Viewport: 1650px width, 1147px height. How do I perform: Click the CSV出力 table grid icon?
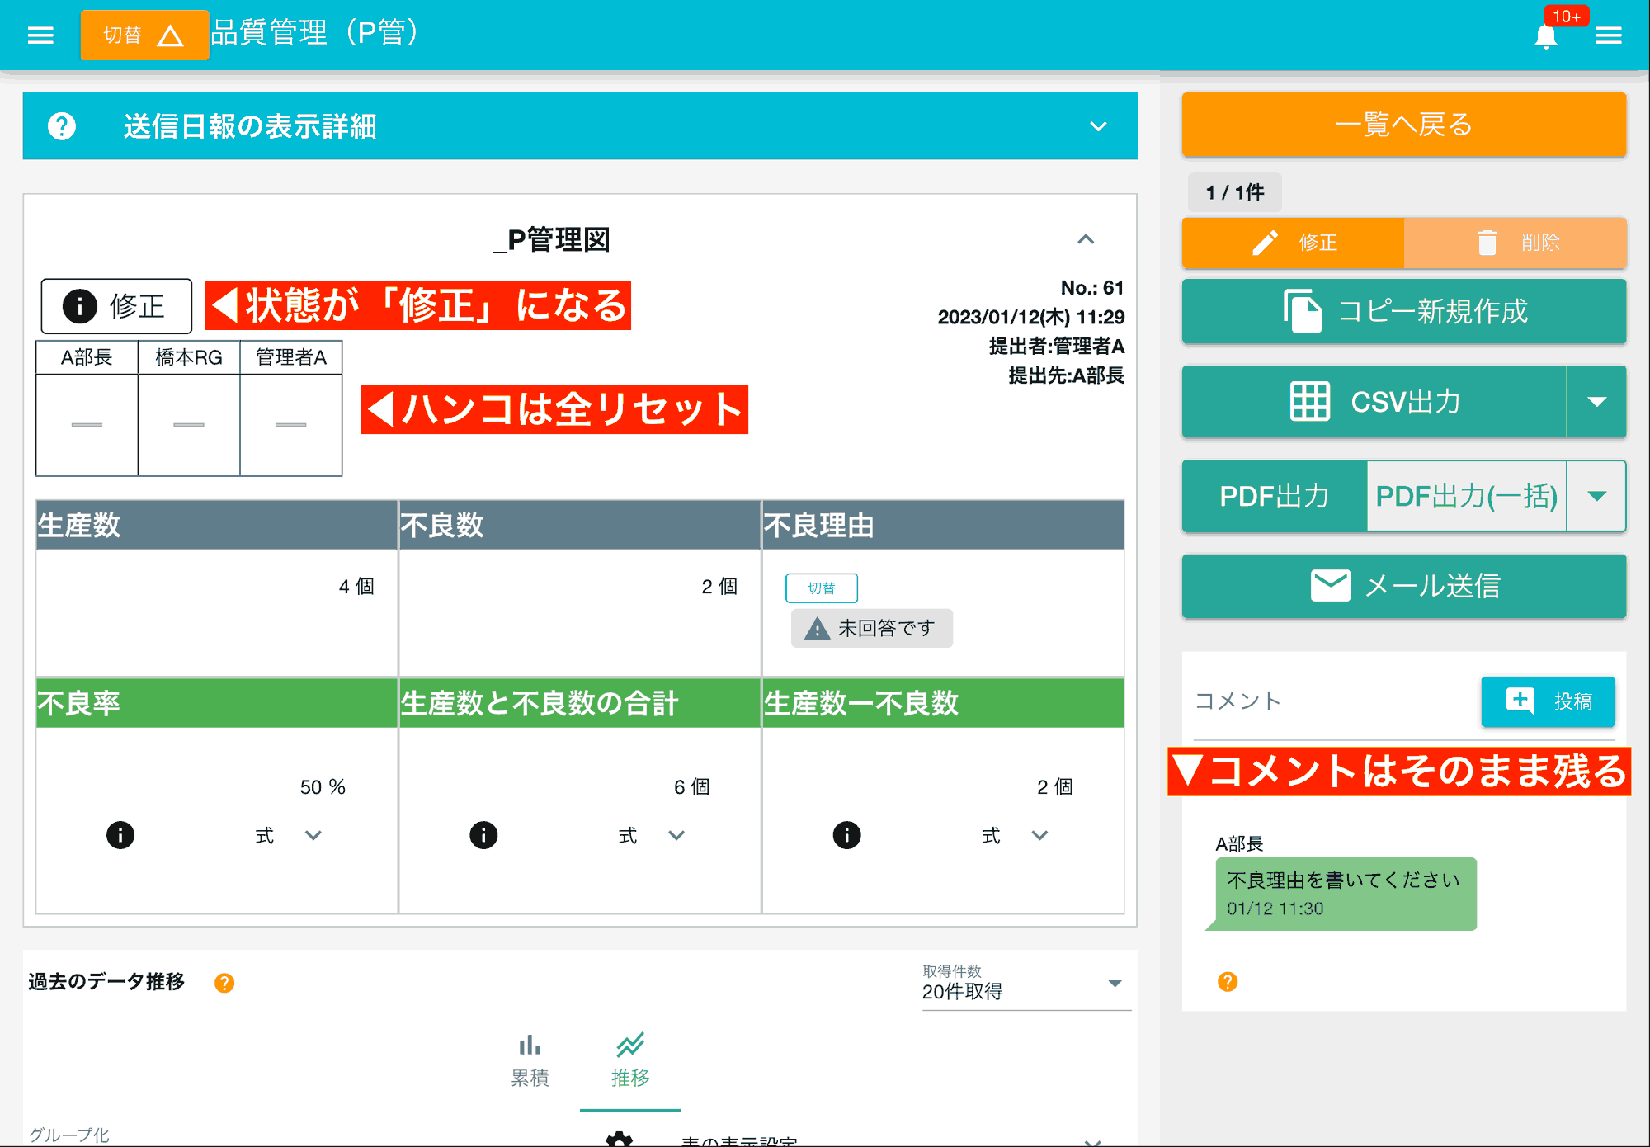click(x=1309, y=402)
